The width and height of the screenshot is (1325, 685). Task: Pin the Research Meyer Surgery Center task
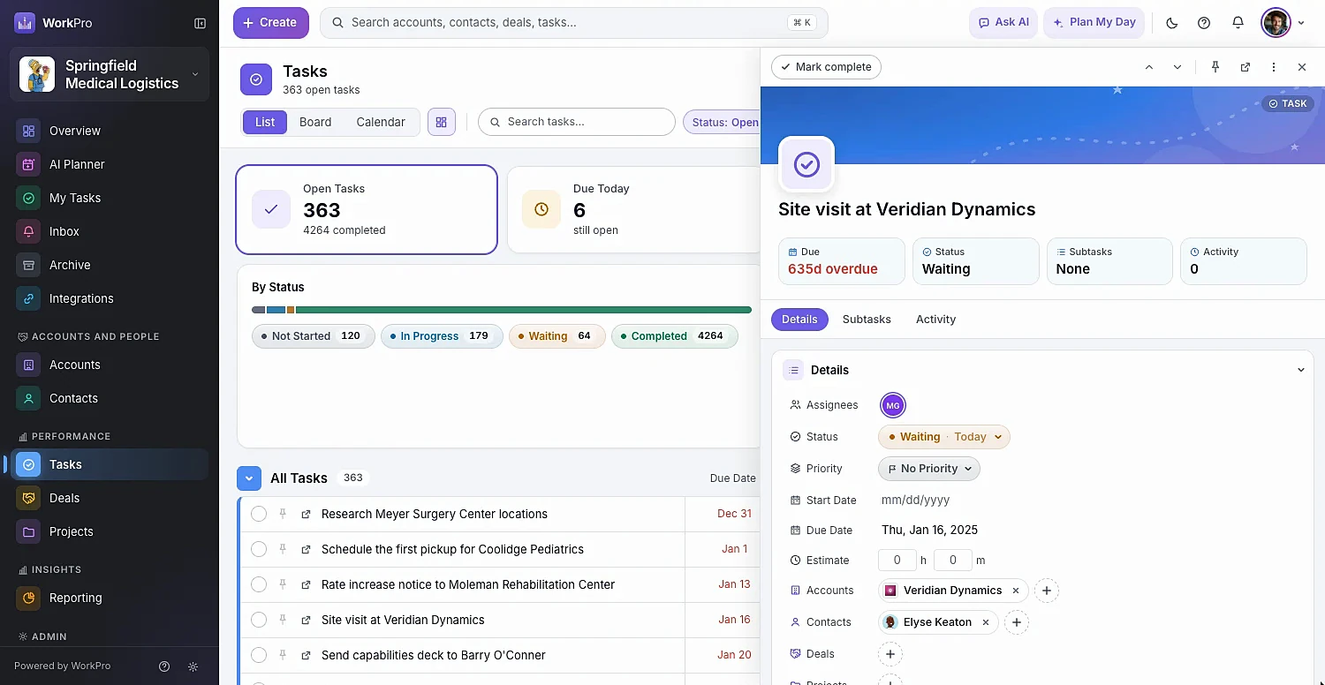pyautogui.click(x=283, y=514)
